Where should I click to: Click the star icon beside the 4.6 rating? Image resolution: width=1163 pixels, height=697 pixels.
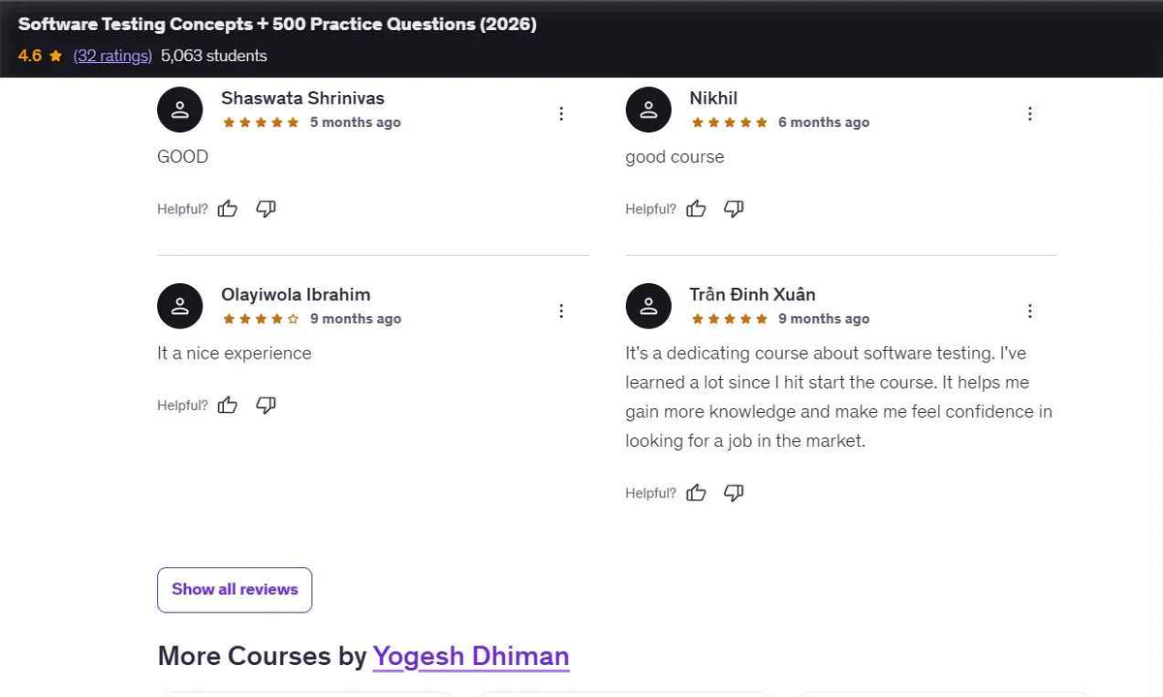point(53,55)
